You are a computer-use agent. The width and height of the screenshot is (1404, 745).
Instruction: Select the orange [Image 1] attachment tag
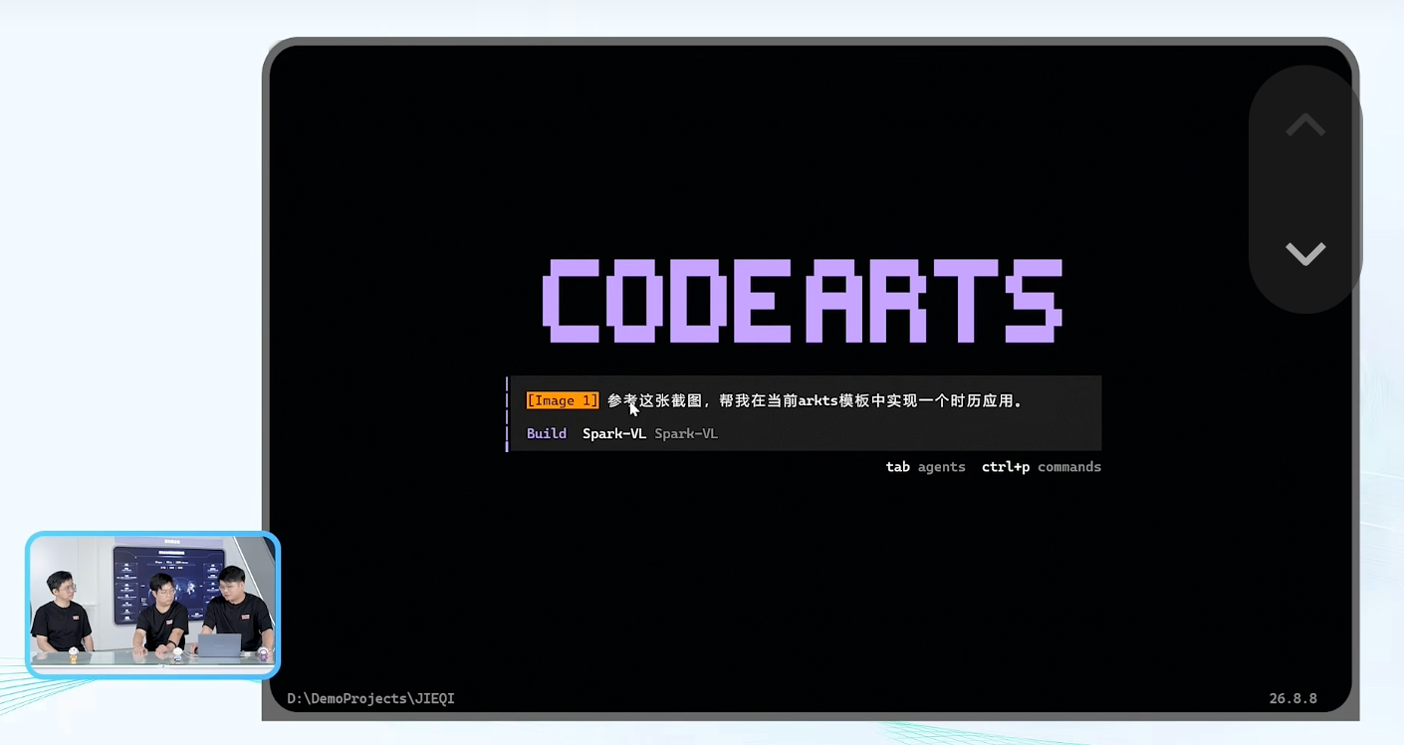(563, 400)
